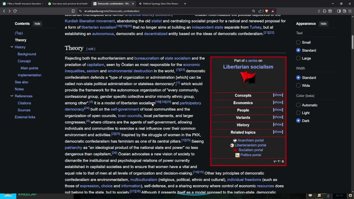Click the Politics portal icon
Viewport: 354px width, 199px height.
point(237,155)
